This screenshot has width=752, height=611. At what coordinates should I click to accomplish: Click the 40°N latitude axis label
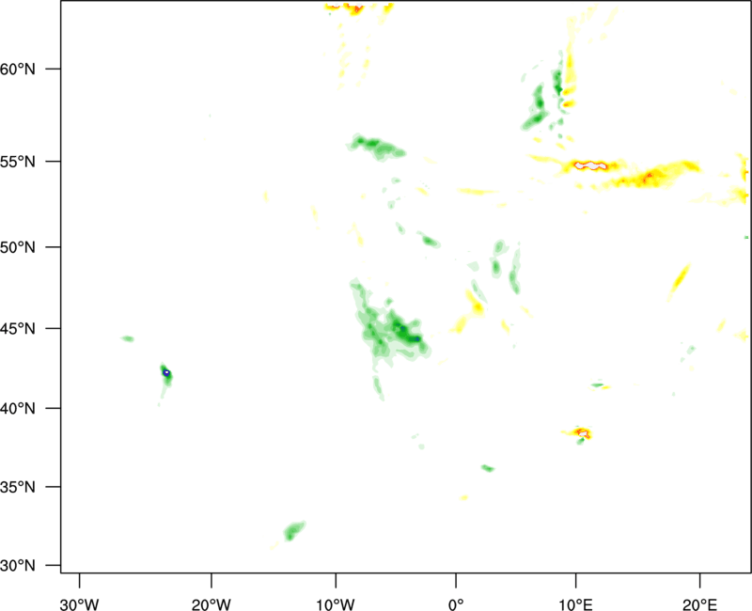click(x=18, y=409)
